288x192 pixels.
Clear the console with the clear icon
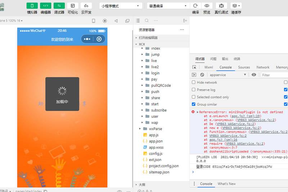202,75
